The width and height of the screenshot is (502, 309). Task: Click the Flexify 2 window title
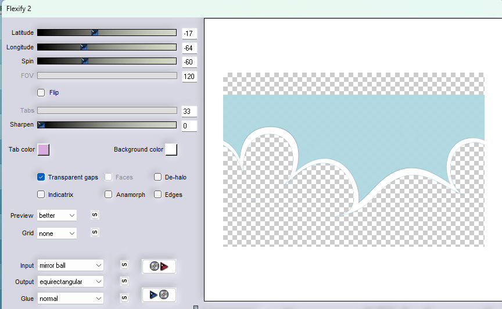pos(19,9)
